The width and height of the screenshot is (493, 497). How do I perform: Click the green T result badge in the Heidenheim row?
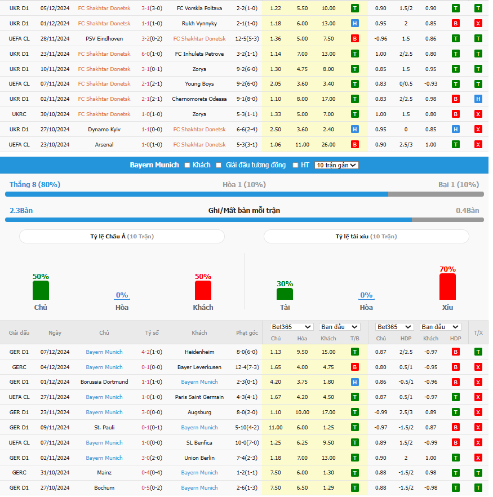[355, 352]
